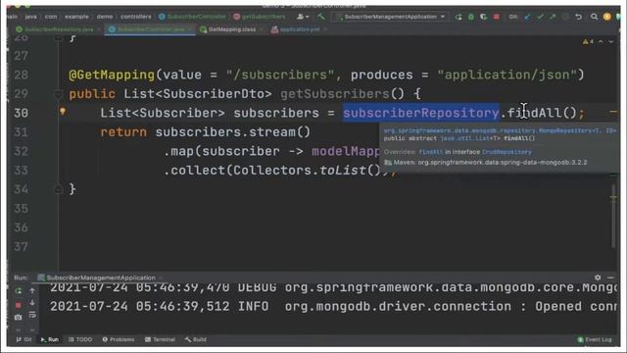Click the Rerun application icon in toolbar
The width and height of the screenshot is (627, 353).
pyautogui.click(x=458, y=17)
